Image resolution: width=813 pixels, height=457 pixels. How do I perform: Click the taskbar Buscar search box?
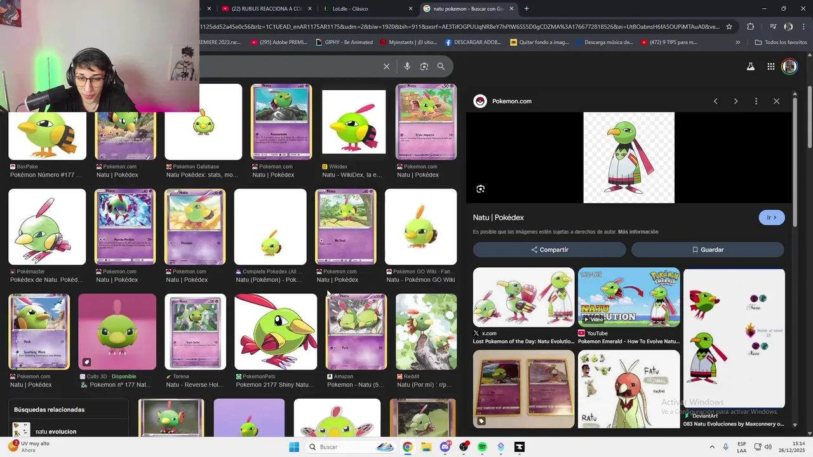(x=350, y=447)
